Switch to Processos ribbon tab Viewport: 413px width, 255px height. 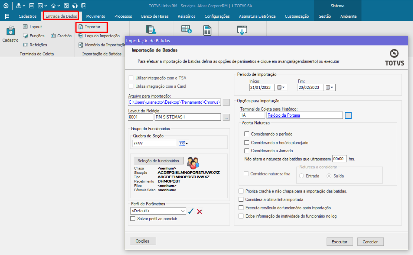pyautogui.click(x=123, y=16)
